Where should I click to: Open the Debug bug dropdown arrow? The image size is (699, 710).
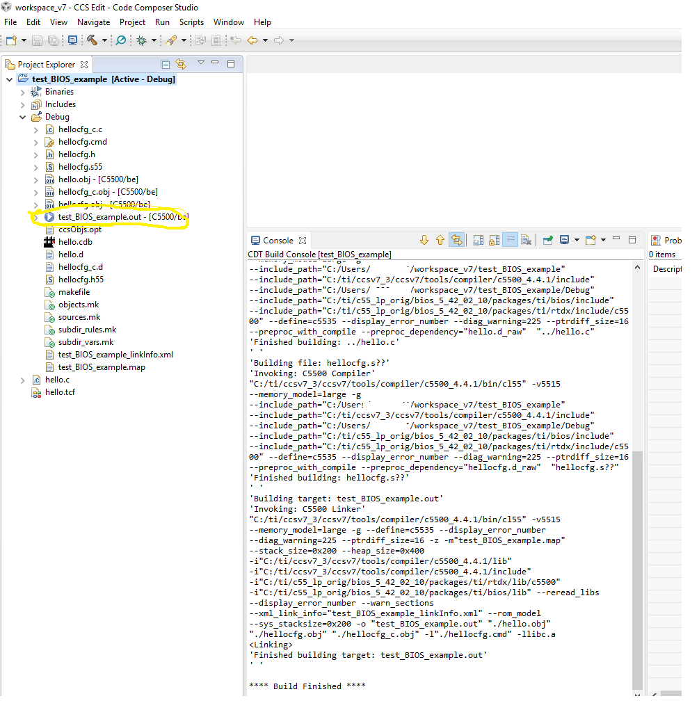(x=154, y=40)
